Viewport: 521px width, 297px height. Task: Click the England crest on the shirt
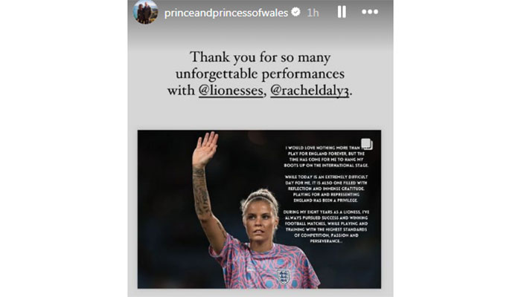pos(284,277)
